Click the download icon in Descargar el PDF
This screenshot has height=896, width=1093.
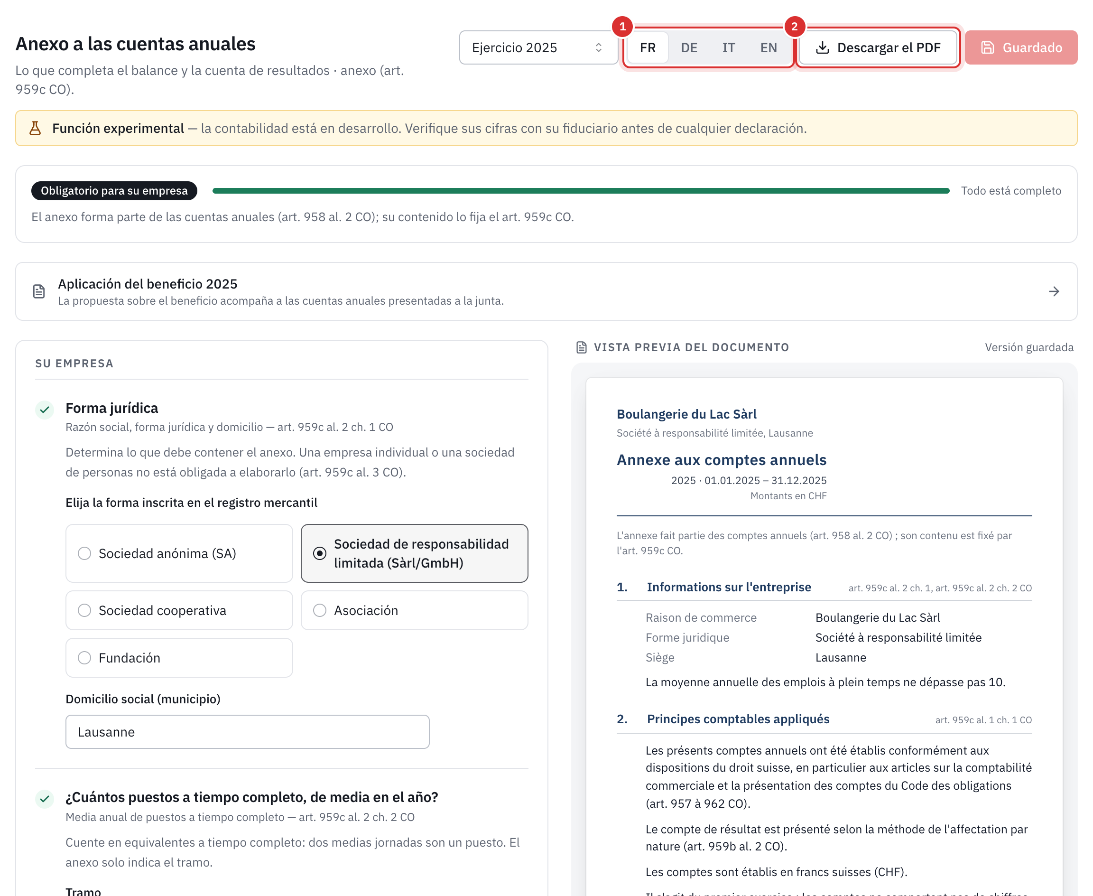click(x=822, y=48)
